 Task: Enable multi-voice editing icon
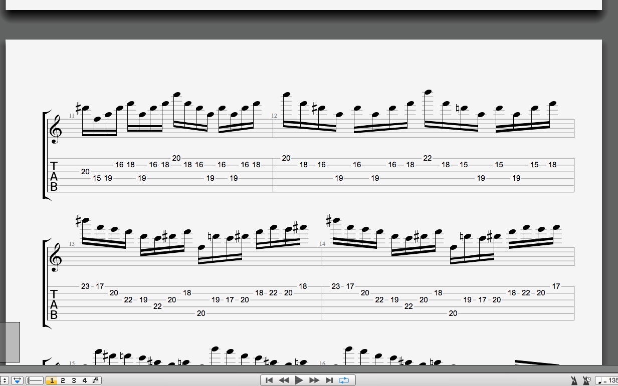[x=96, y=380]
